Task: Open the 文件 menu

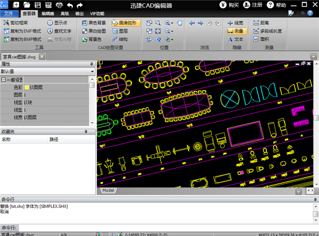Action: pos(9,14)
